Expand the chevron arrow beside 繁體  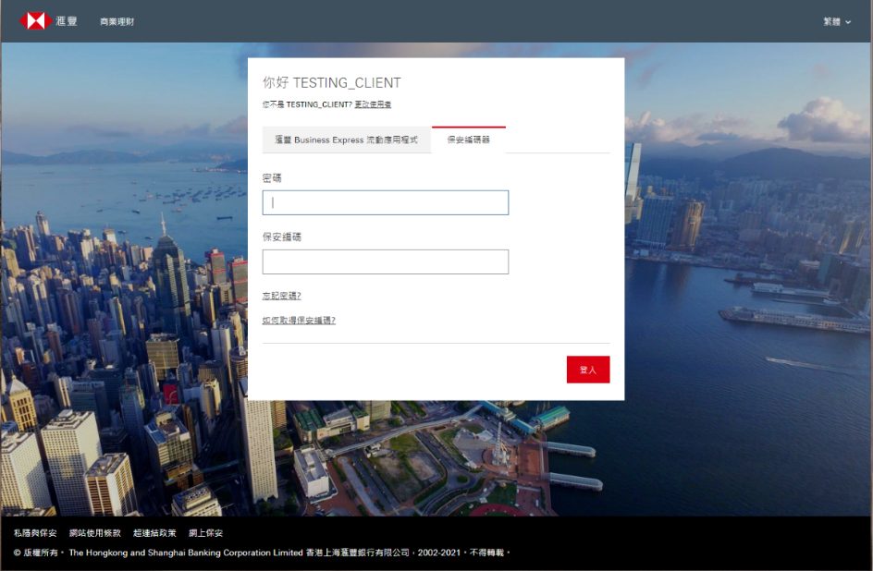849,22
